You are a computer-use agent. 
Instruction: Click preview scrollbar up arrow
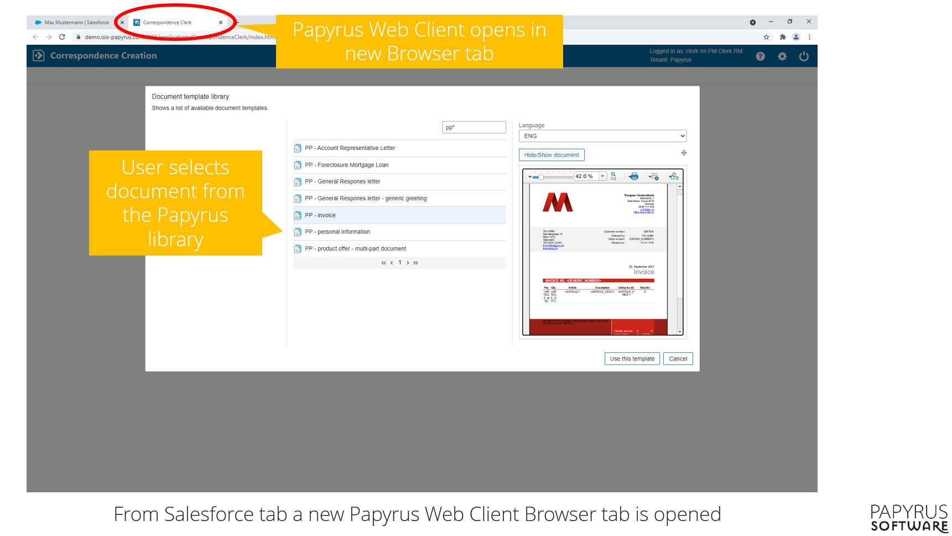pos(680,187)
